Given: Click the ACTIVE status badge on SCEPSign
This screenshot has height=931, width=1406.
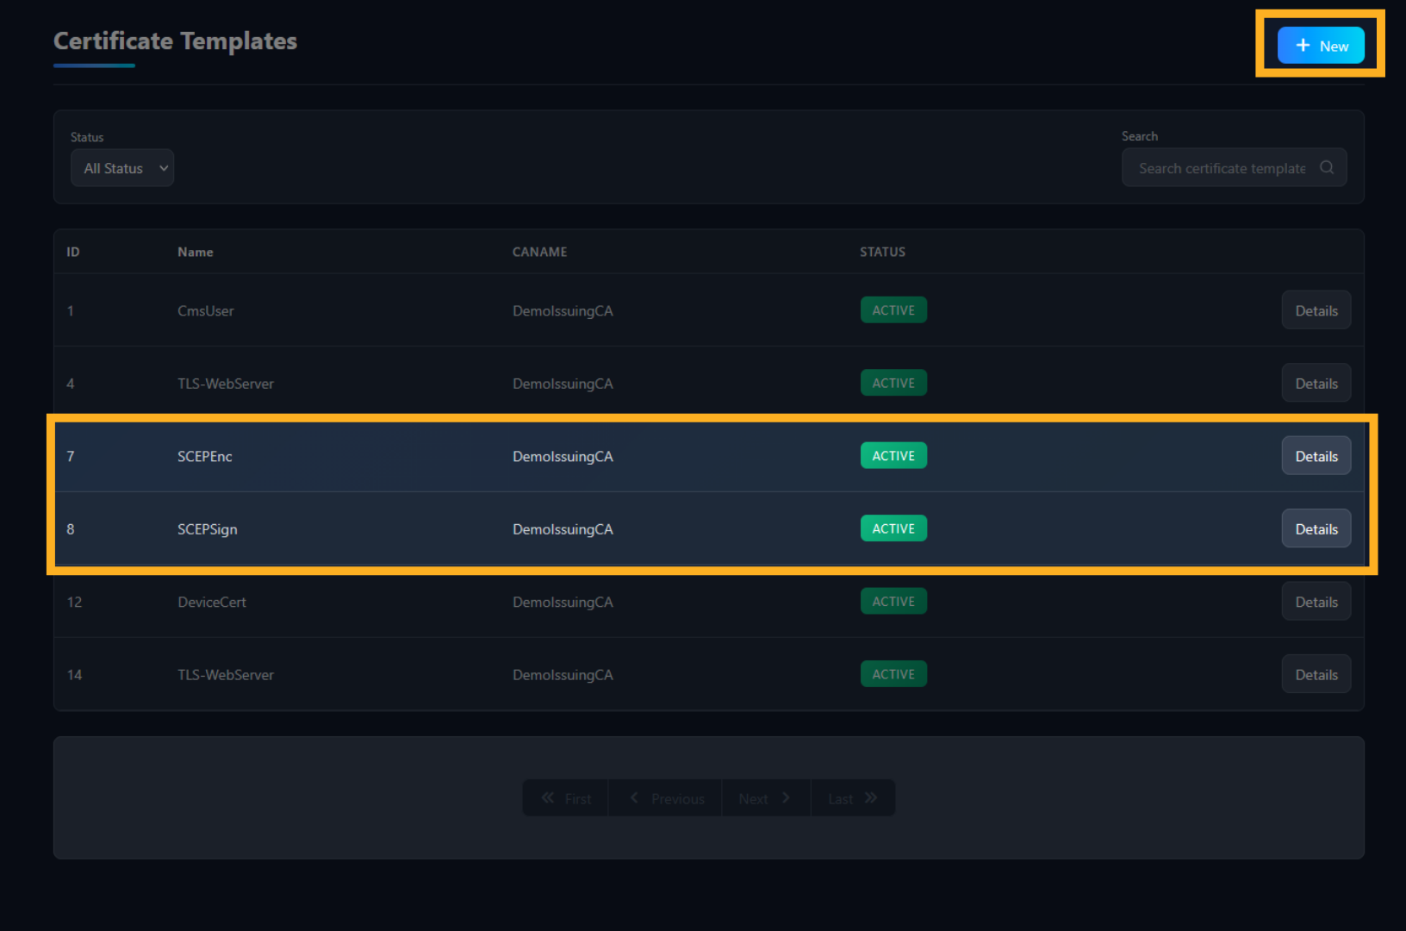Looking at the screenshot, I should coord(893,528).
